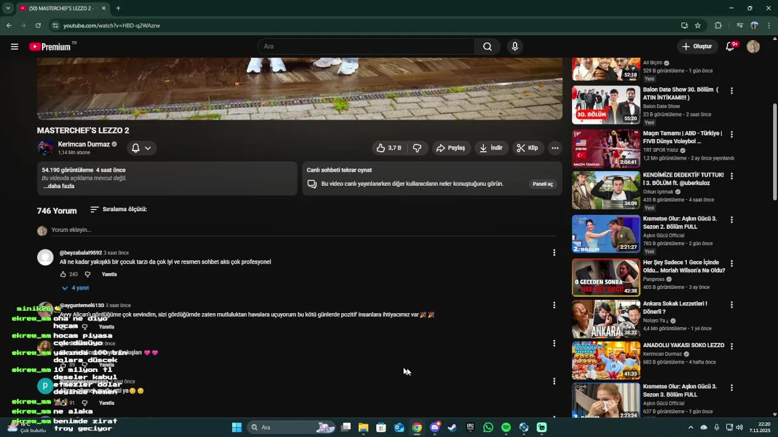778x437 pixels.
Task: Open menu for Ankara Sokak Lezzetleri
Action: pos(732,305)
